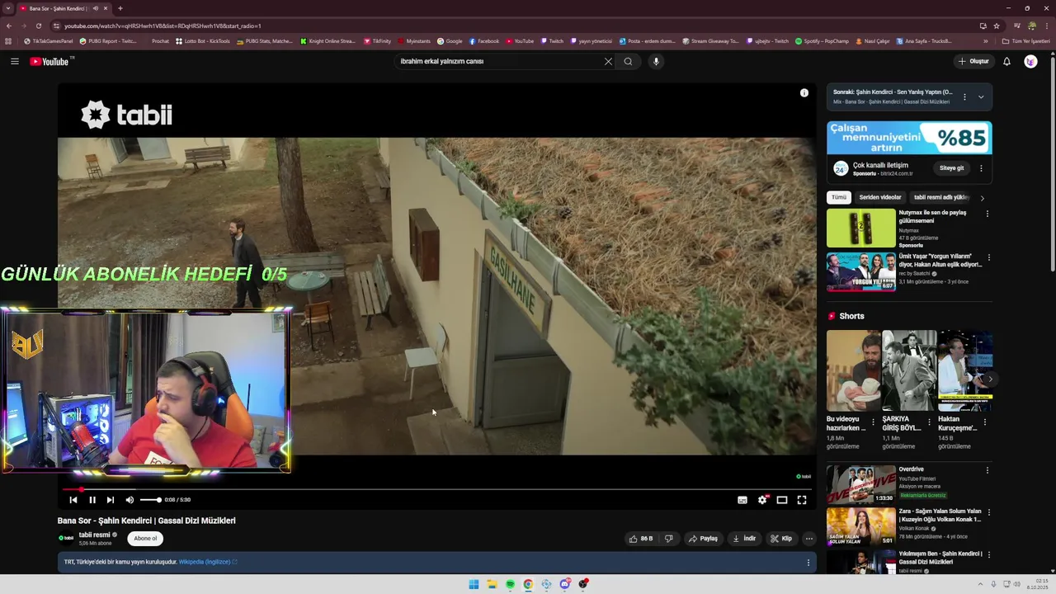Screen dimensions: 1056x594
Task: Mute the tab via speaker icon
Action: (x=96, y=8)
